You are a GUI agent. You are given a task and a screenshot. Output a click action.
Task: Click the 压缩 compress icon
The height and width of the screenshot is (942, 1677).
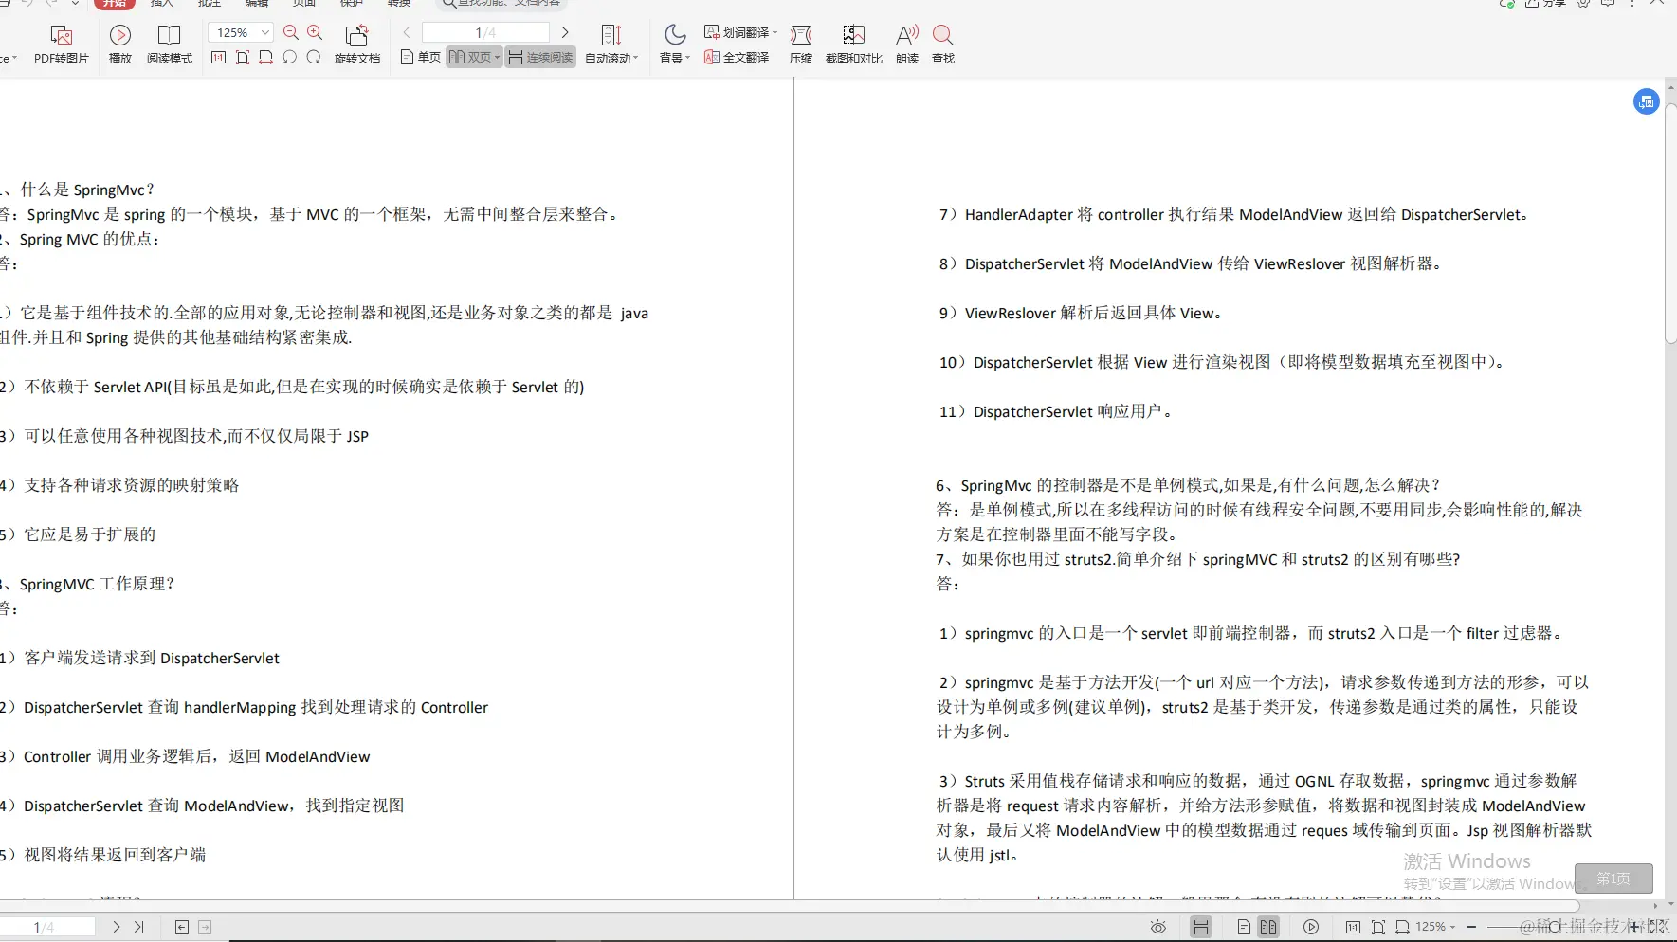point(800,43)
